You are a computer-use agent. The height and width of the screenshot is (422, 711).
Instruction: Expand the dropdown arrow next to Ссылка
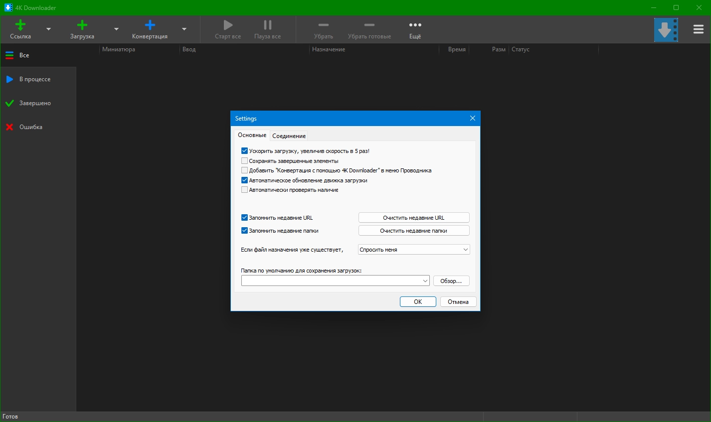pyautogui.click(x=48, y=29)
